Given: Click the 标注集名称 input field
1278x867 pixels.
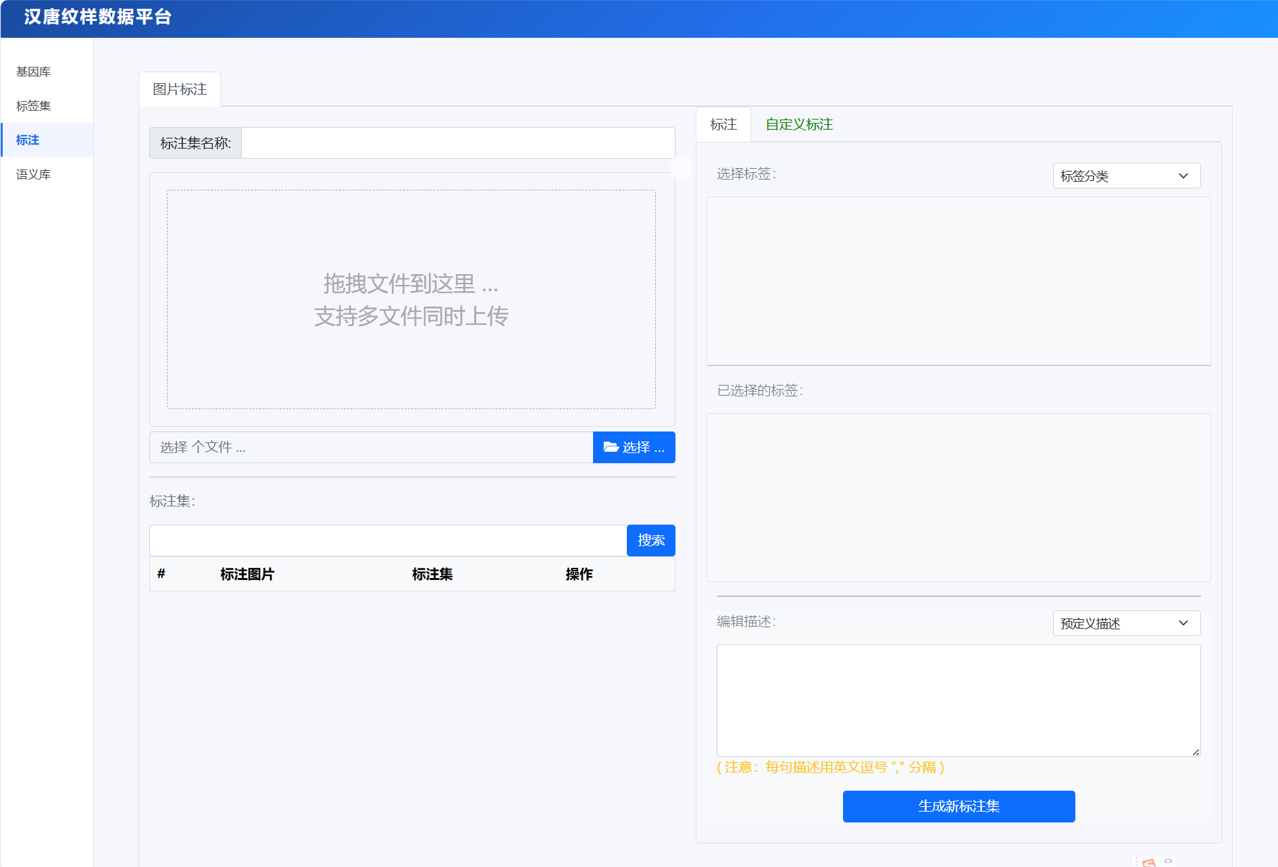Looking at the screenshot, I should point(458,143).
